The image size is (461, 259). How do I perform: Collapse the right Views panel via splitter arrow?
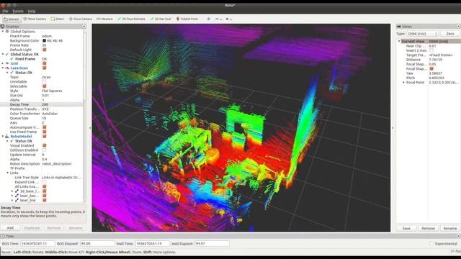click(x=393, y=128)
